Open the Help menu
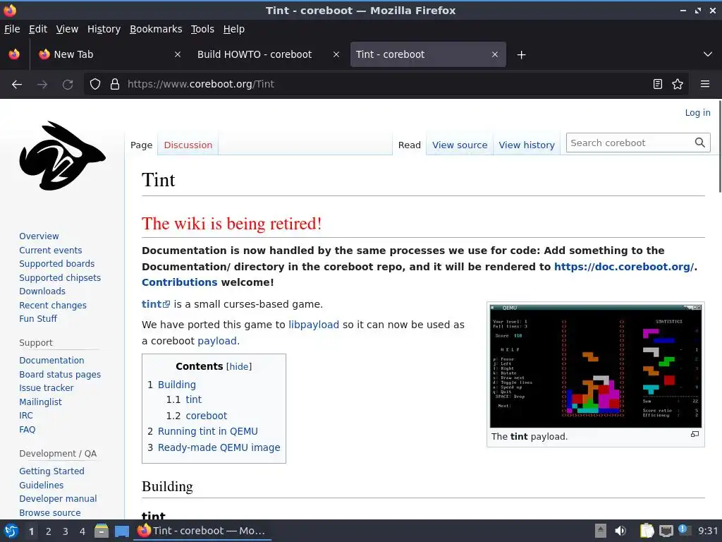This screenshot has height=542, width=722. coord(234,29)
